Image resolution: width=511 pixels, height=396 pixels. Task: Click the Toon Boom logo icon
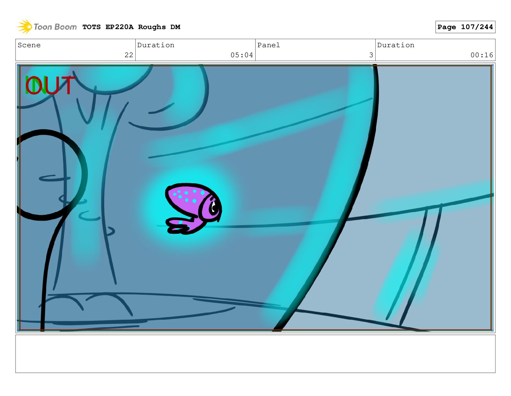(25, 27)
